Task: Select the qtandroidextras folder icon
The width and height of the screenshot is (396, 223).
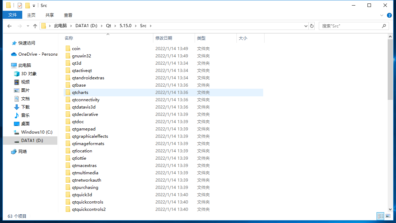Action: pos(68,78)
